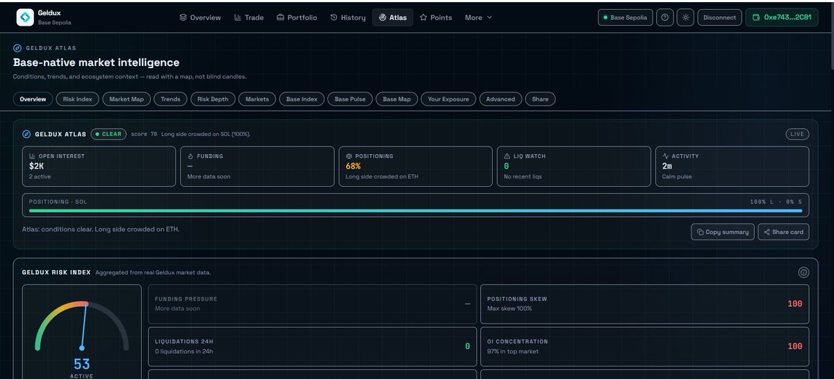Click the Risk Index info icon
This screenshot has width=834, height=379.
803,273
